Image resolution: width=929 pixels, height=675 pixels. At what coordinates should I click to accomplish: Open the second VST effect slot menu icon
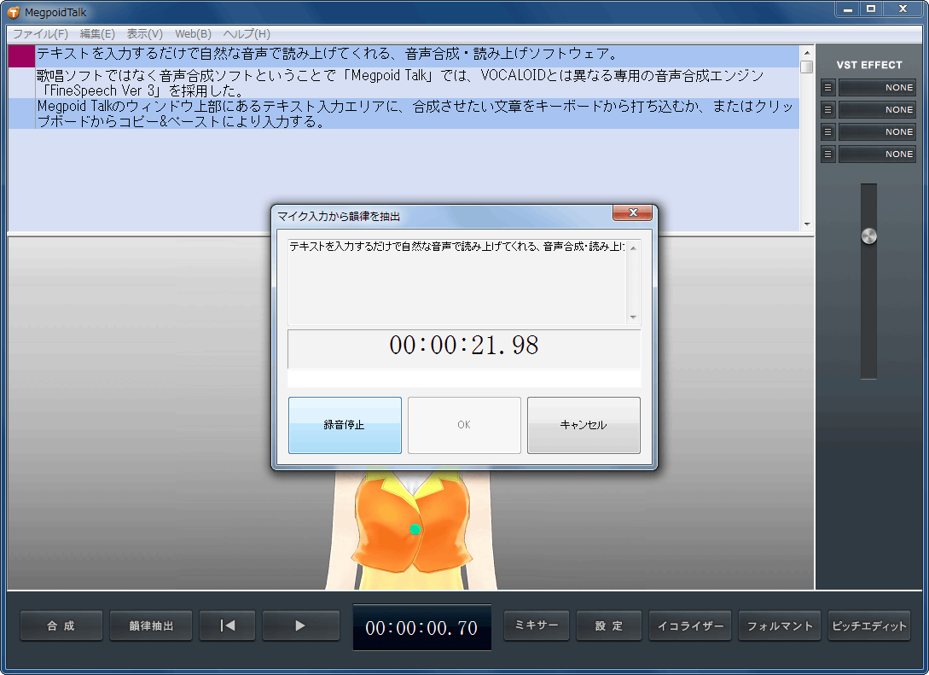(827, 109)
